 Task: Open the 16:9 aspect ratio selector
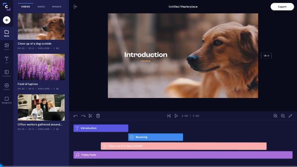click(x=266, y=56)
